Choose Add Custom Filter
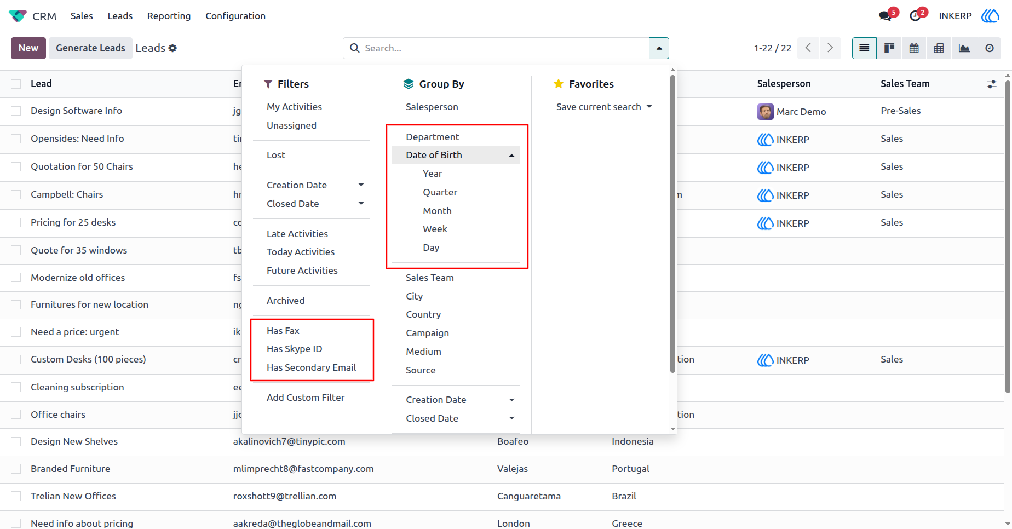1012x529 pixels. [x=306, y=398]
